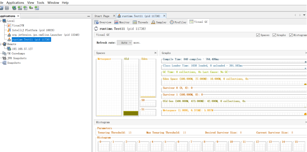Open the File menu

coord(2,3)
